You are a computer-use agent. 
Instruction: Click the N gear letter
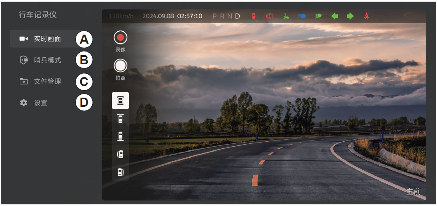pos(230,16)
